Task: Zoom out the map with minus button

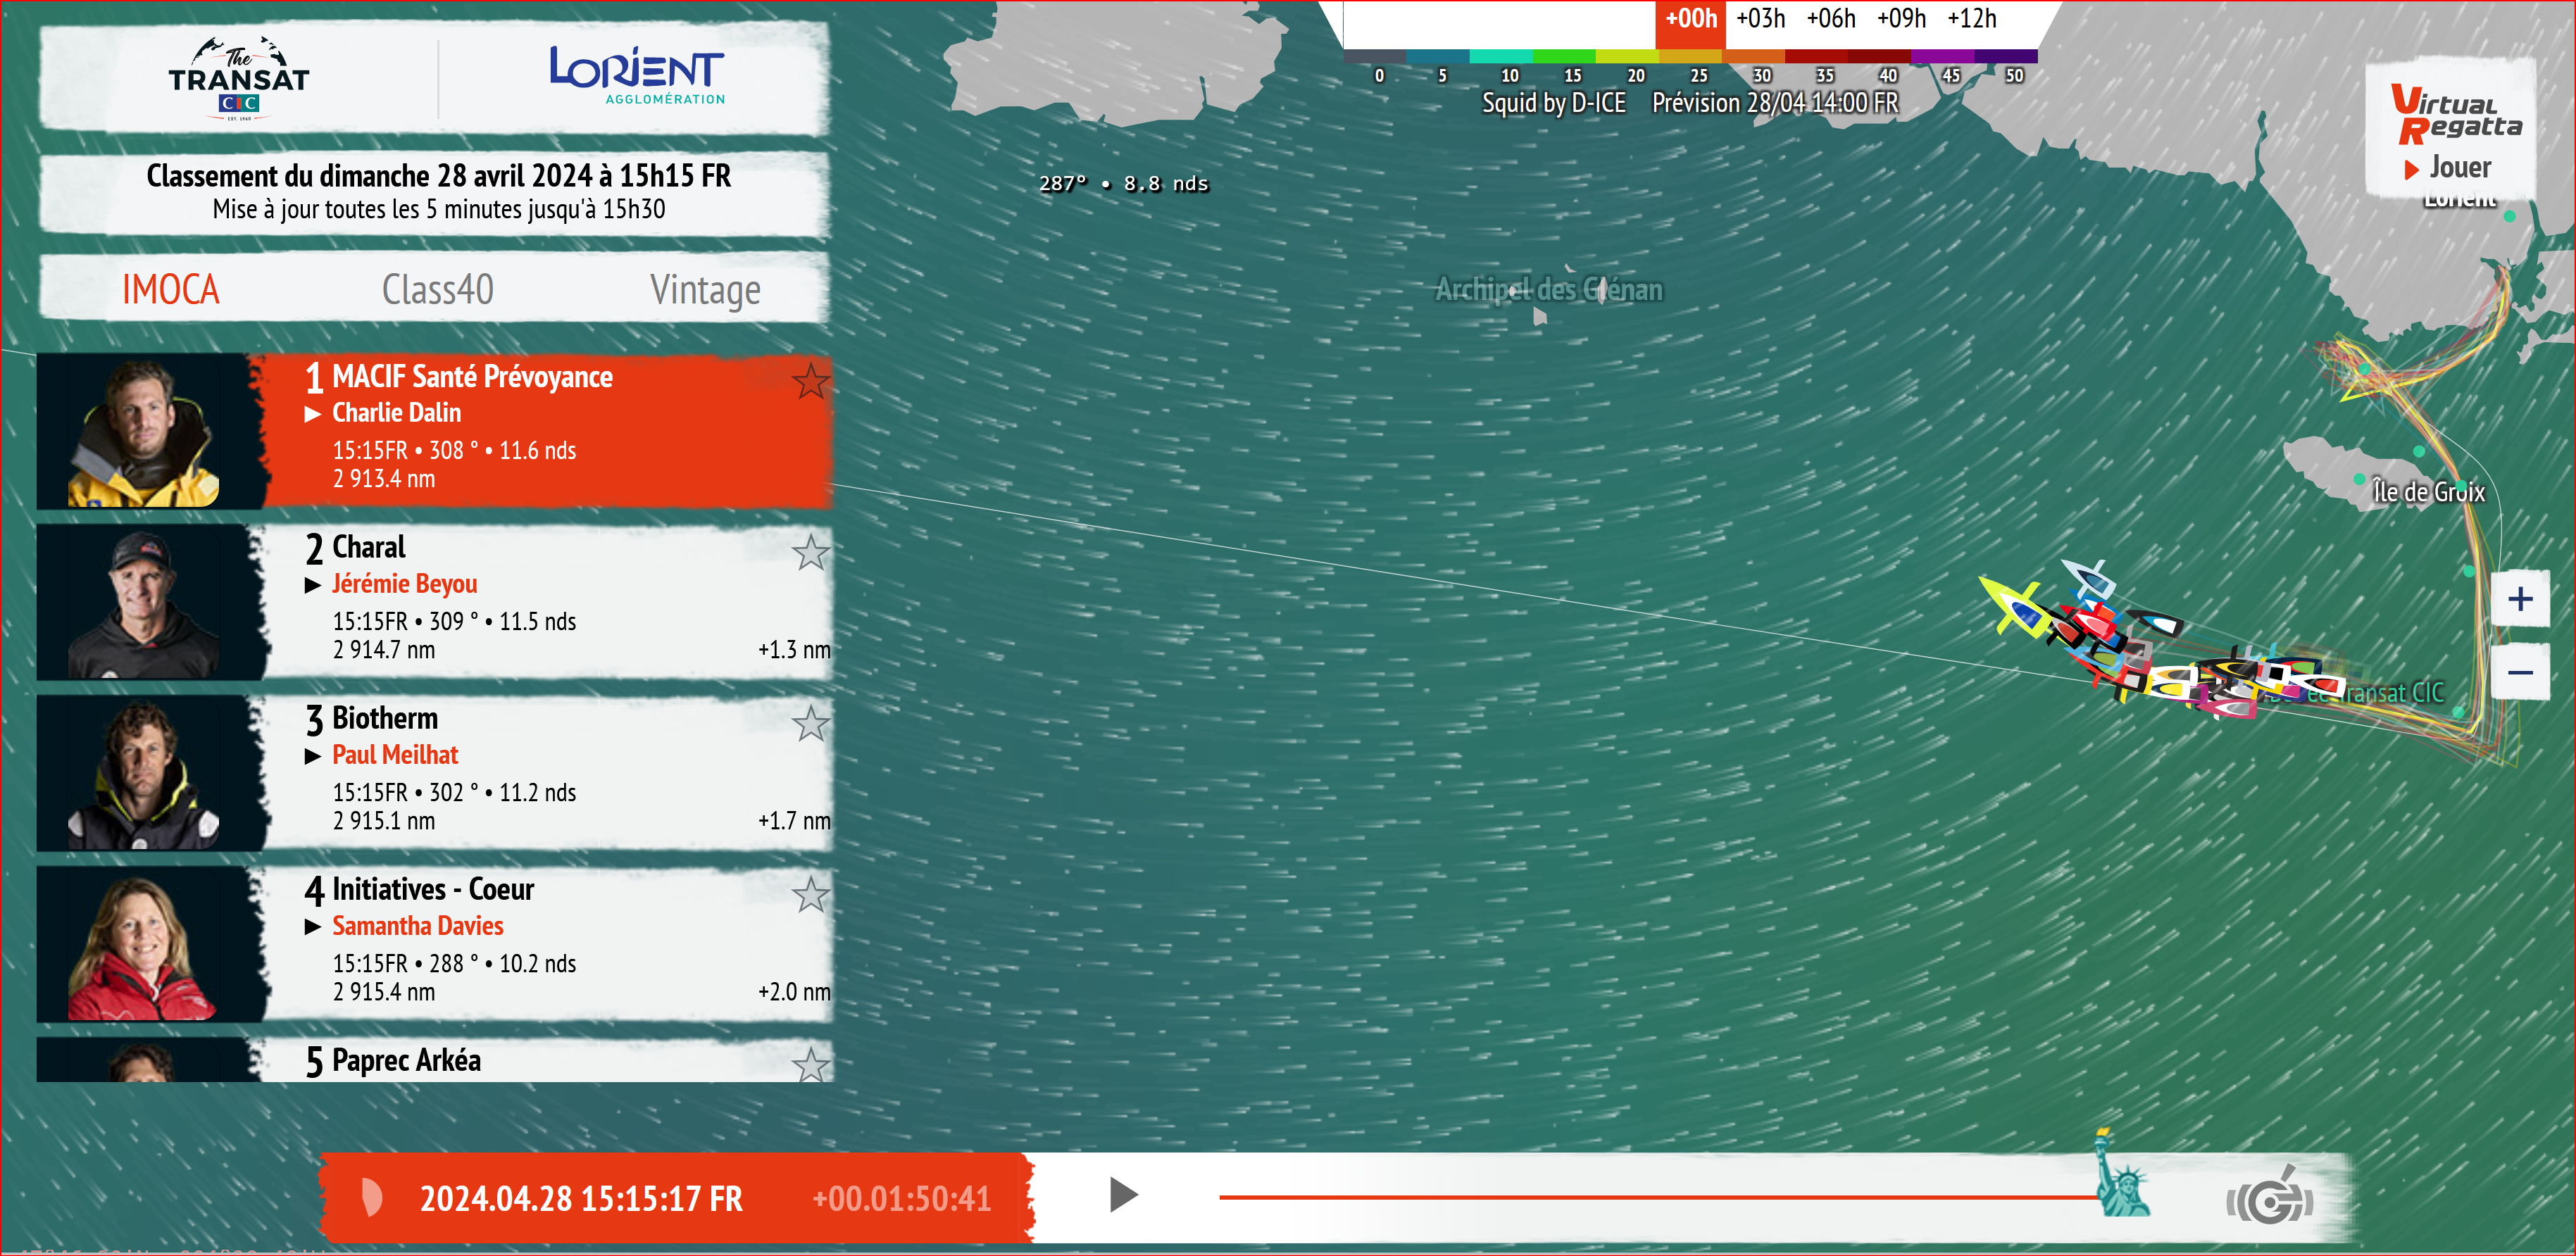Action: pyautogui.click(x=2520, y=672)
